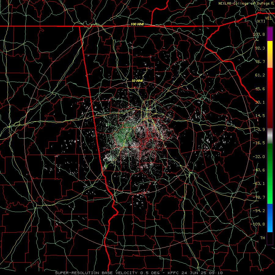Click the yellow-orange segment of the color bar
The image size is (275, 275).
click(270, 54)
